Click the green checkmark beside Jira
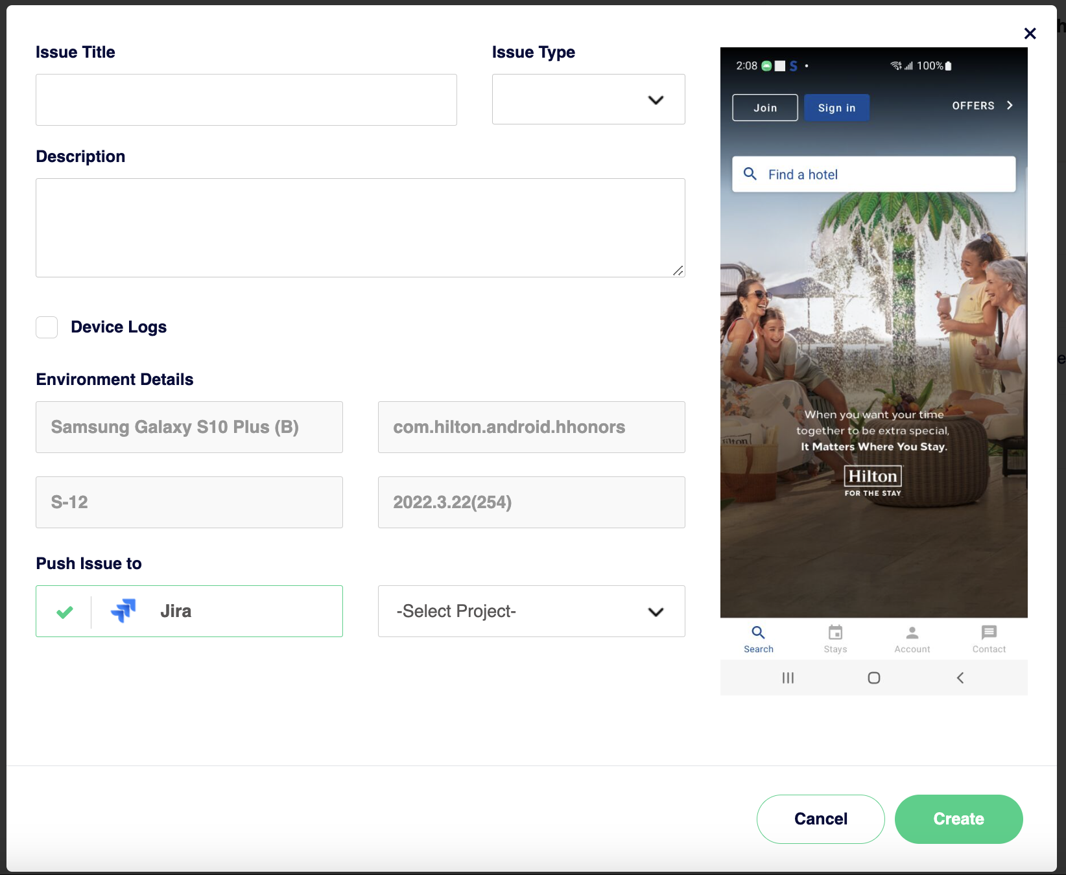 pyautogui.click(x=65, y=612)
